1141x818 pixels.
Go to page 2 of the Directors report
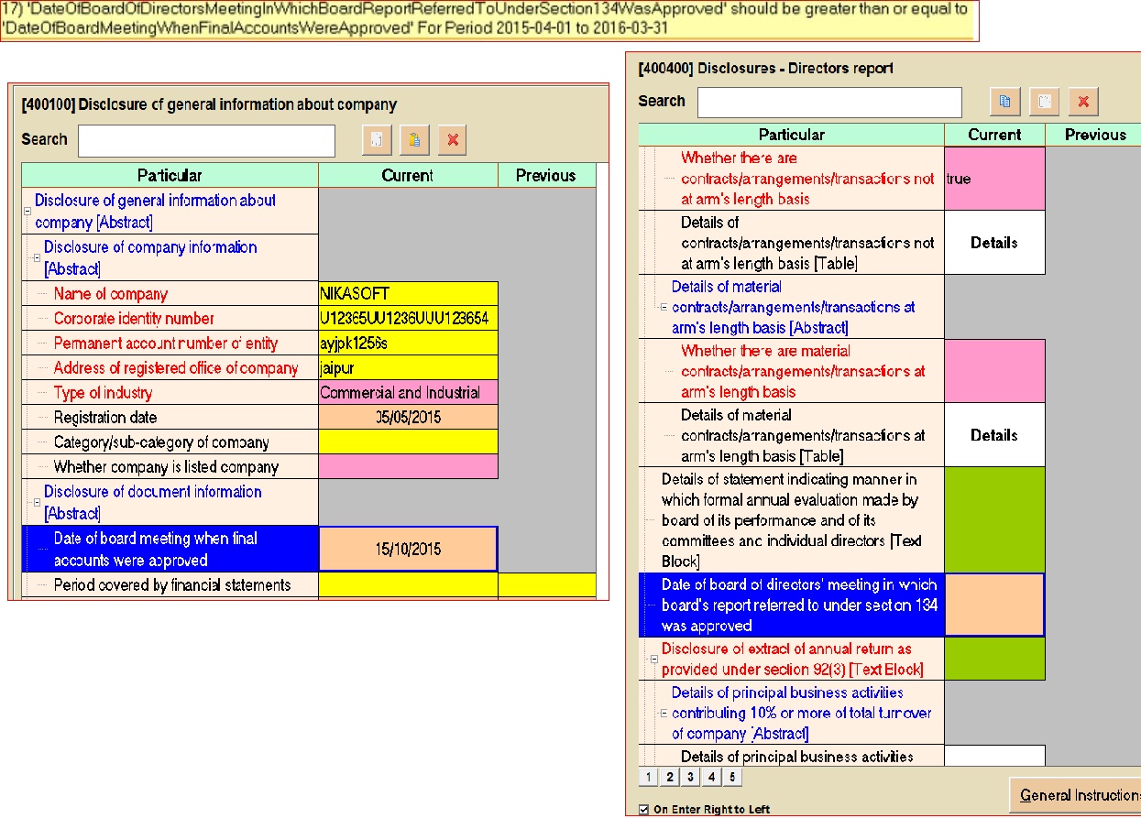click(670, 778)
